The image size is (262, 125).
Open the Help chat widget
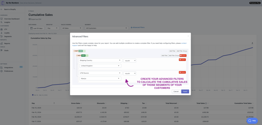pos(252,121)
